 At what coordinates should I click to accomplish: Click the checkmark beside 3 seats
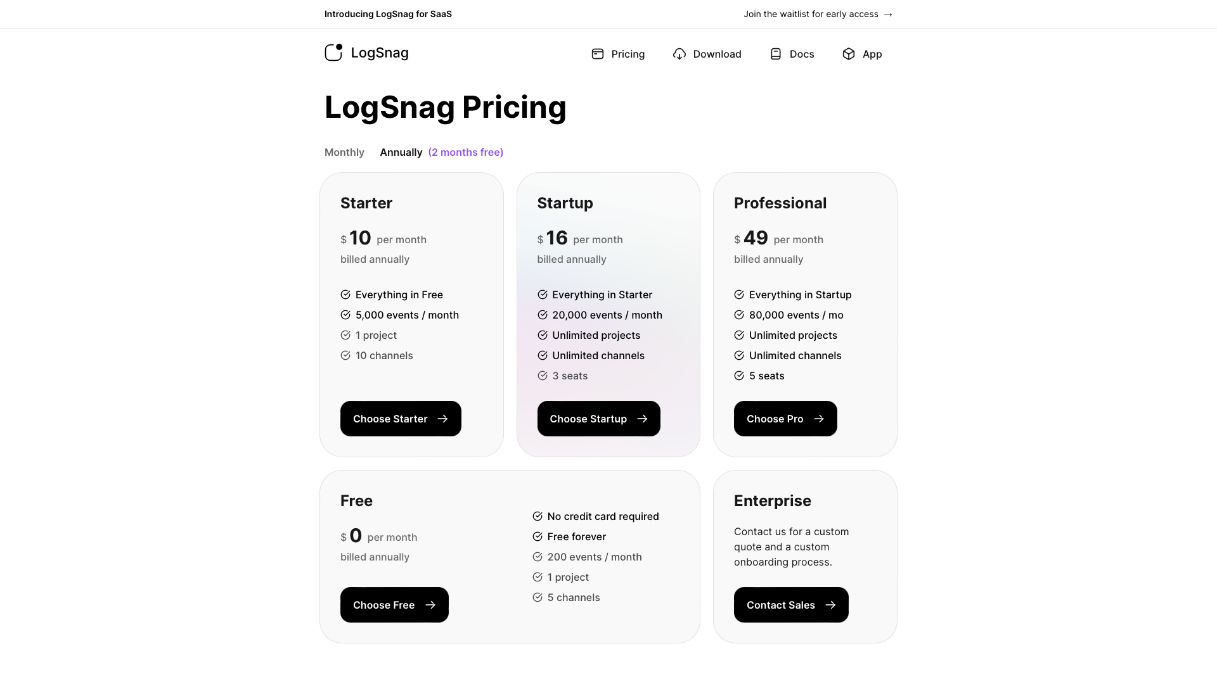tap(543, 376)
